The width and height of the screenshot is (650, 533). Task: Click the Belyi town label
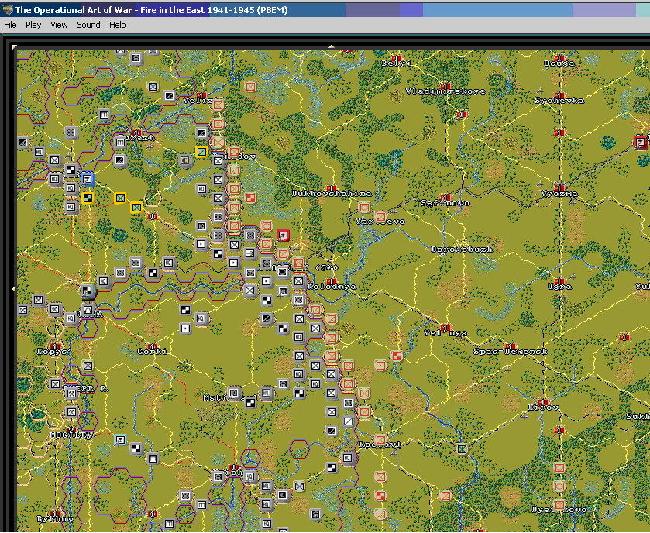[397, 64]
